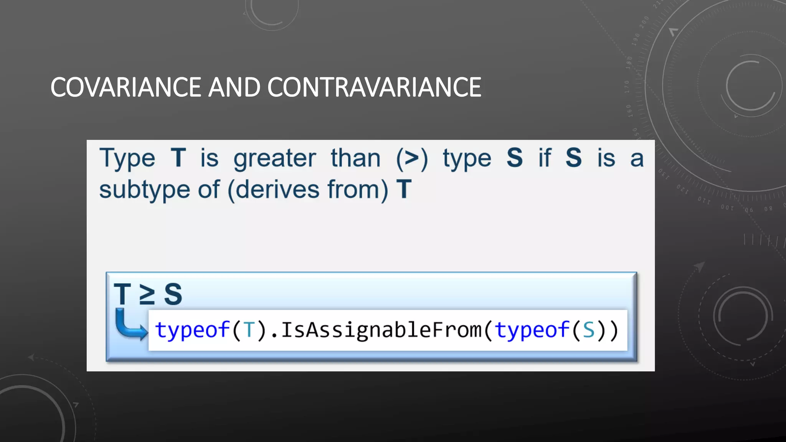Click the bold T after 'derives from'
Image resolution: width=786 pixels, height=442 pixels.
tap(404, 189)
